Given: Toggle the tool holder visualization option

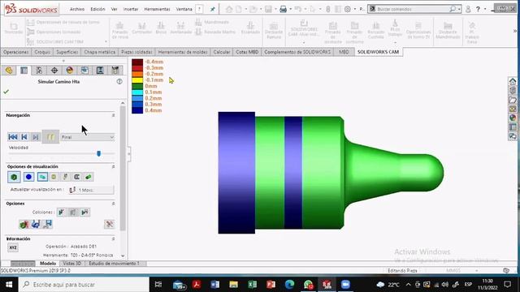Looking at the screenshot, I should click(x=76, y=177).
